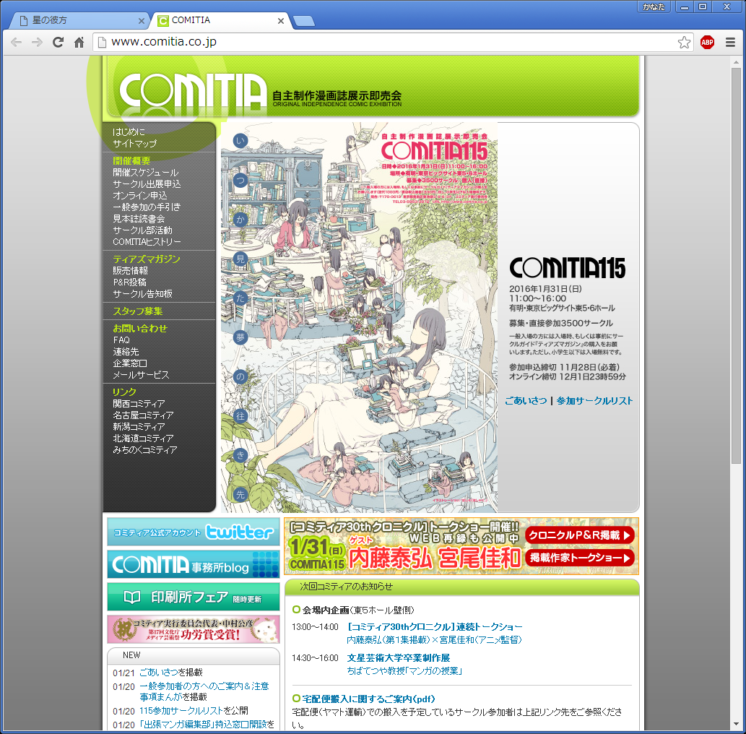Open サークル部活動 sidebar item
The image size is (746, 734).
point(142,230)
